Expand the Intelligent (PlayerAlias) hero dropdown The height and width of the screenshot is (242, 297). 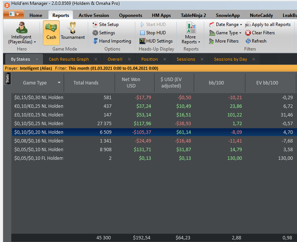pos(35,42)
